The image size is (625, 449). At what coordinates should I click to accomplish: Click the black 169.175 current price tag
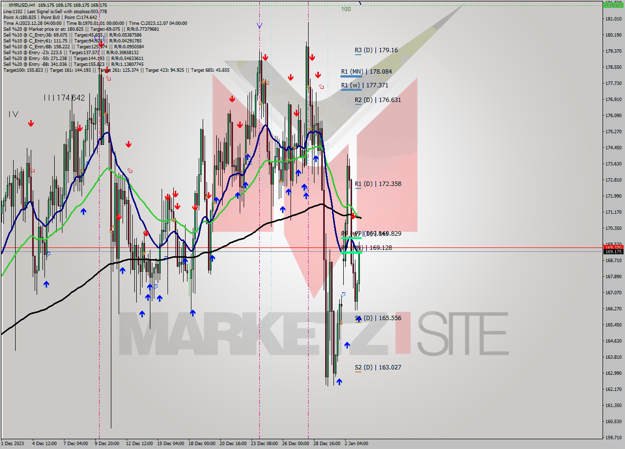point(613,251)
